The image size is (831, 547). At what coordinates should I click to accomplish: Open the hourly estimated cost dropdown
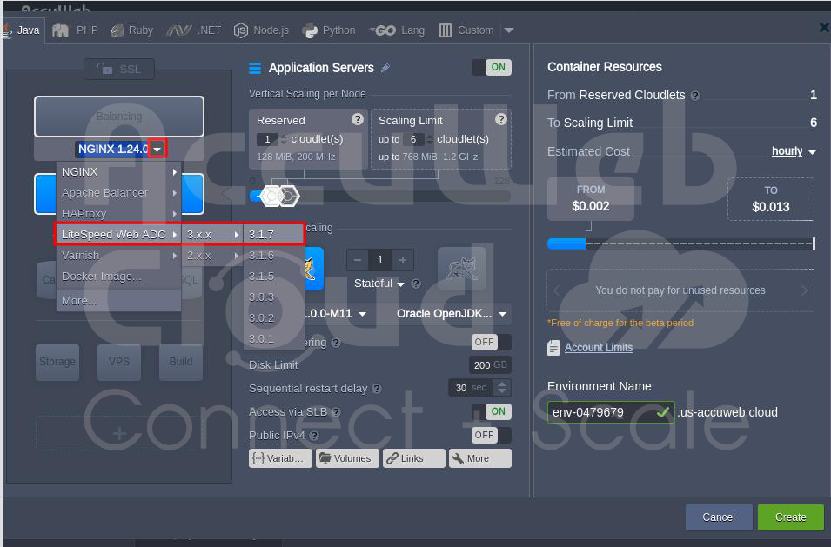(794, 151)
